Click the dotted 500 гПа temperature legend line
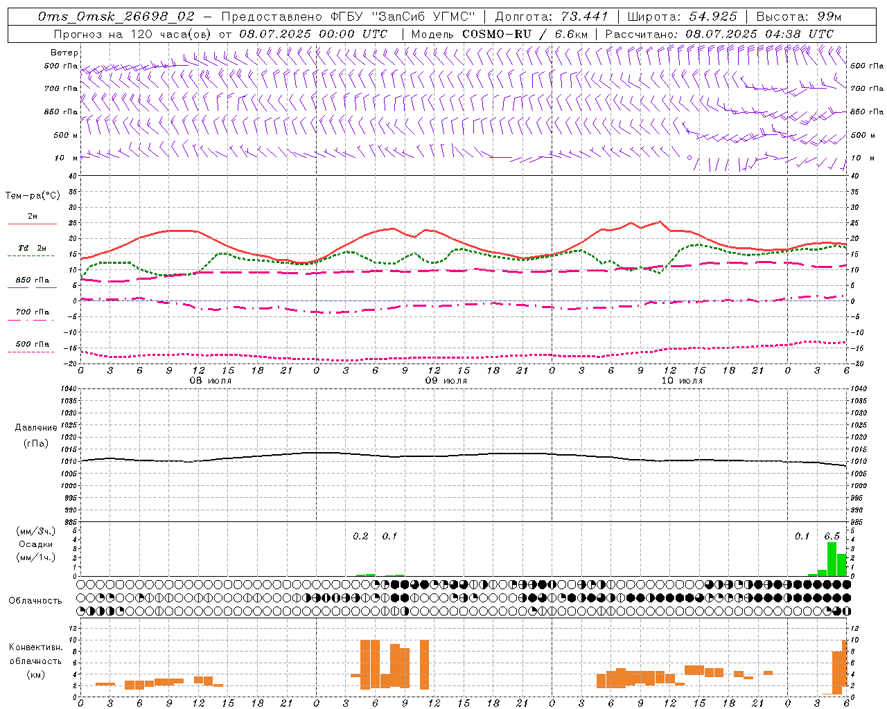 click(x=32, y=352)
